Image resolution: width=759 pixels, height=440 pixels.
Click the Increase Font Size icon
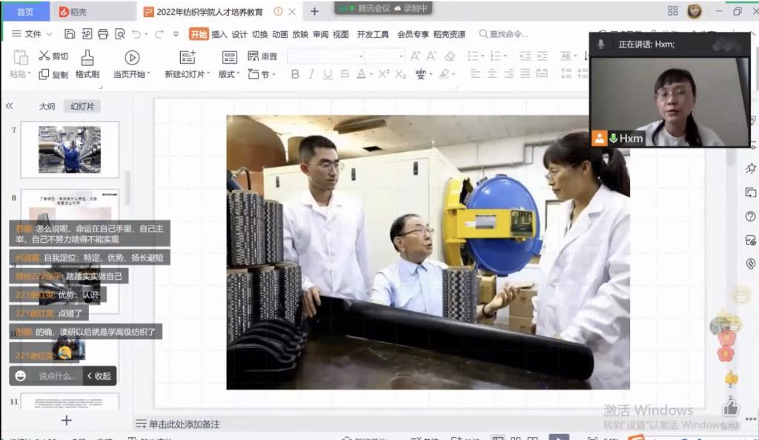click(415, 56)
